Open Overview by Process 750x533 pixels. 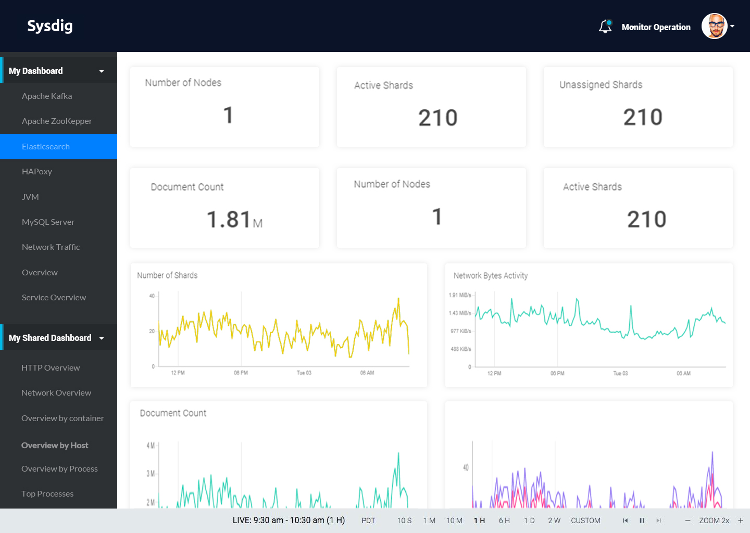[58, 468]
